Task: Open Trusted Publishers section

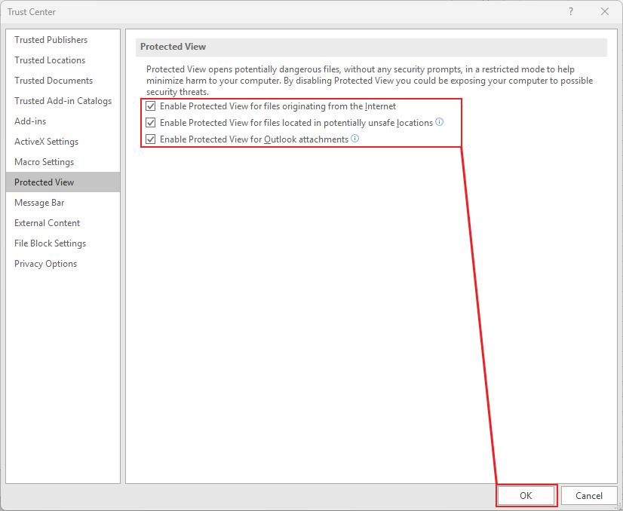Action: (x=63, y=40)
